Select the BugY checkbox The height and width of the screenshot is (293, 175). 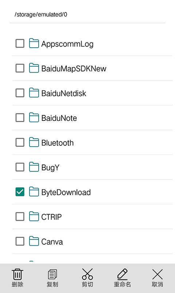click(x=20, y=167)
